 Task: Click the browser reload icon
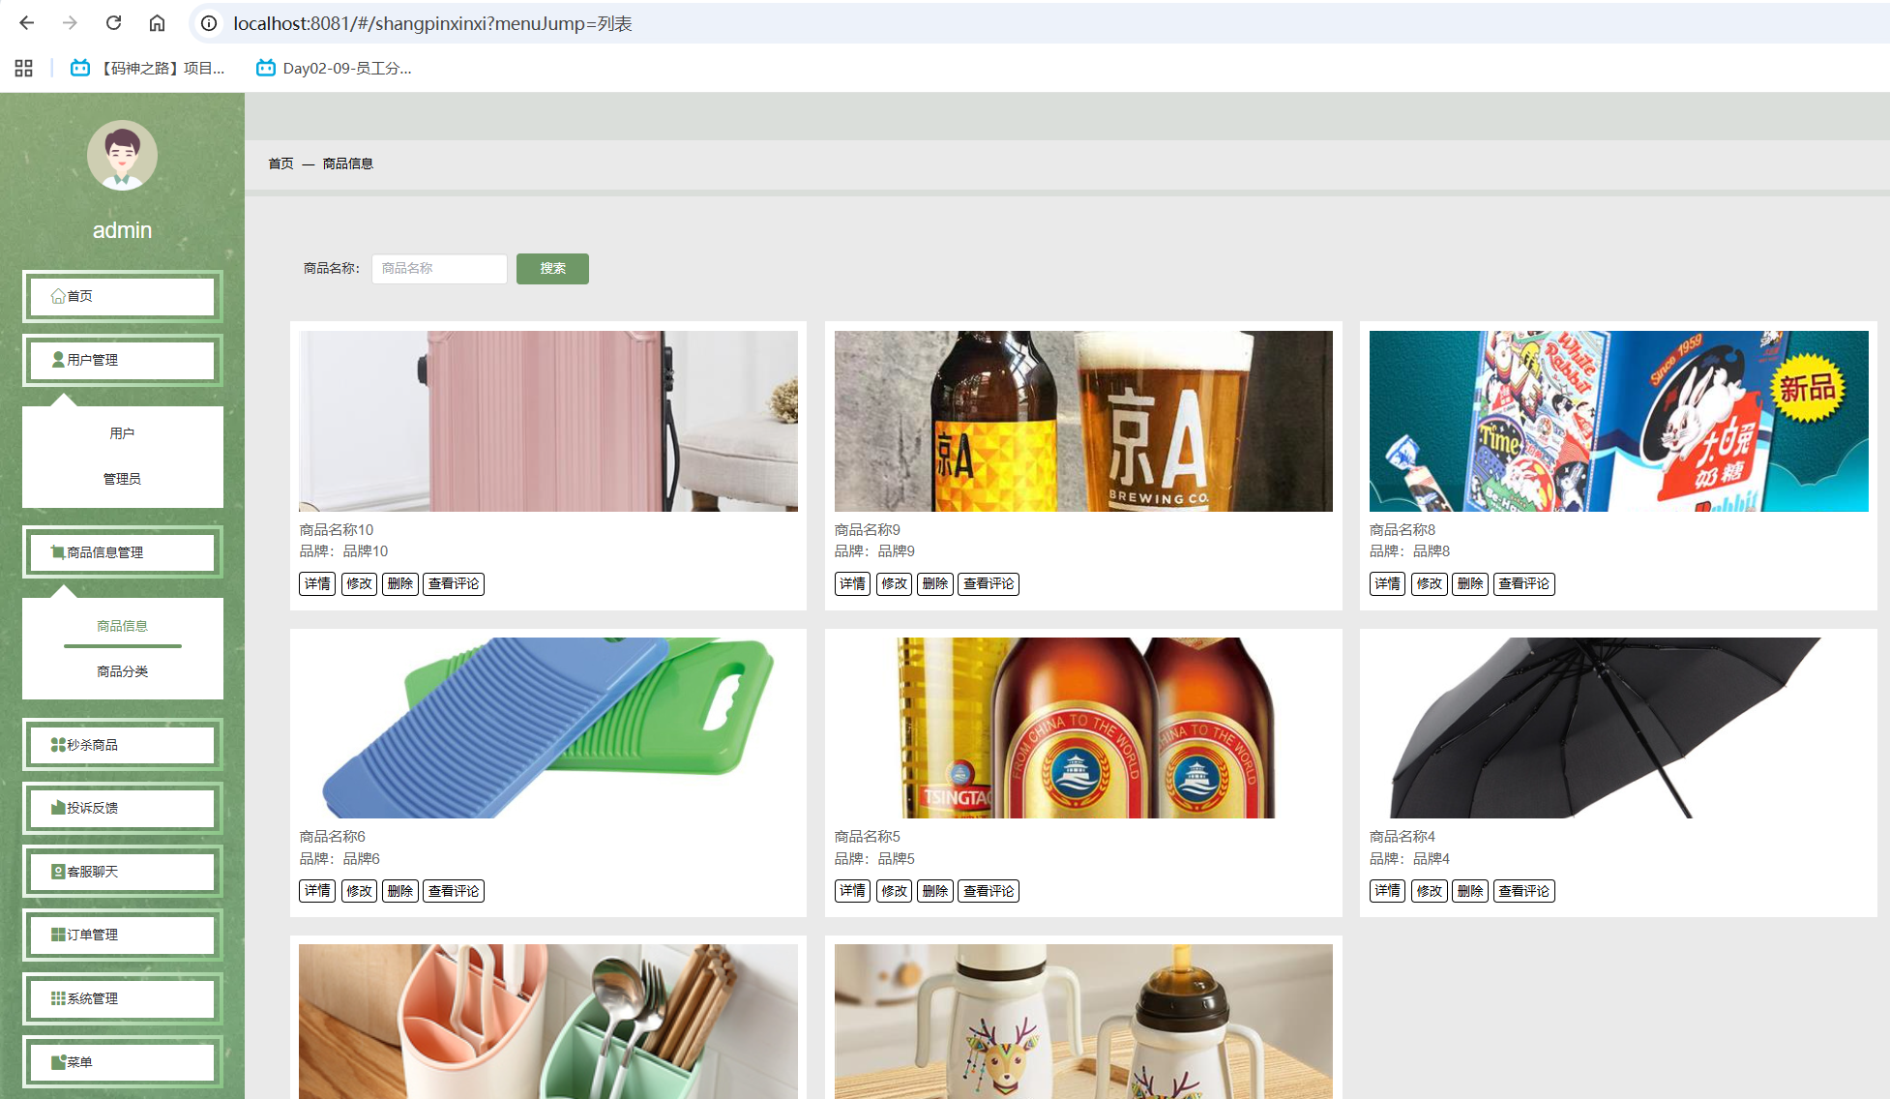tap(113, 23)
